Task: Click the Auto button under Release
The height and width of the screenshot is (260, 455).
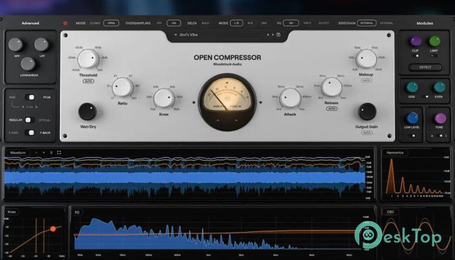Action: 331,109
